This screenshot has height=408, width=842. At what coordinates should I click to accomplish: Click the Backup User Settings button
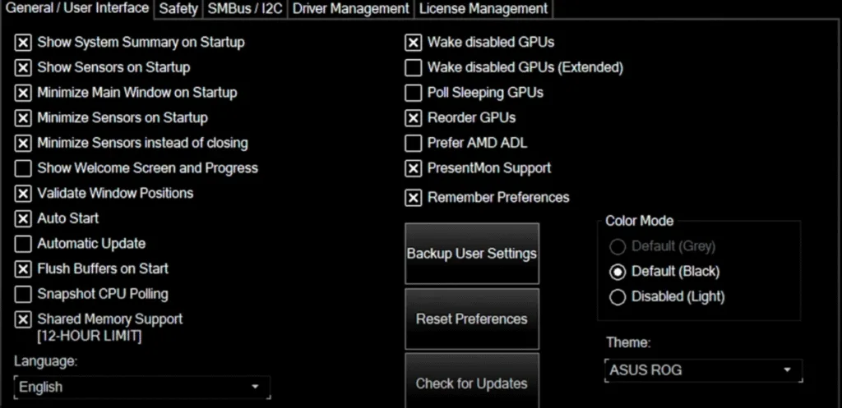472,254
